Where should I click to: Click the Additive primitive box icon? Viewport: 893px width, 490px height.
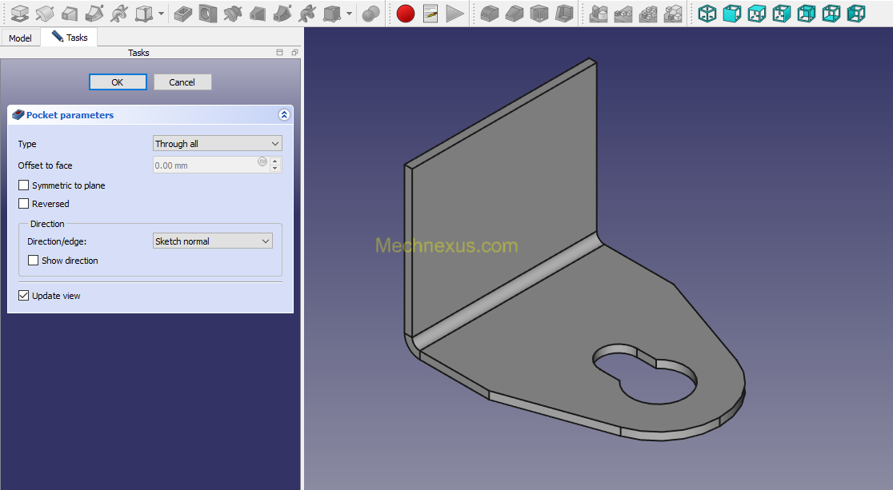pos(143,13)
